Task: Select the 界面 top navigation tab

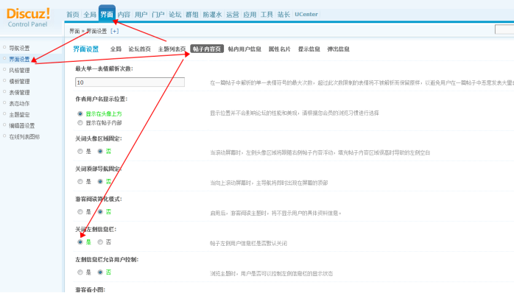Action: coord(107,14)
